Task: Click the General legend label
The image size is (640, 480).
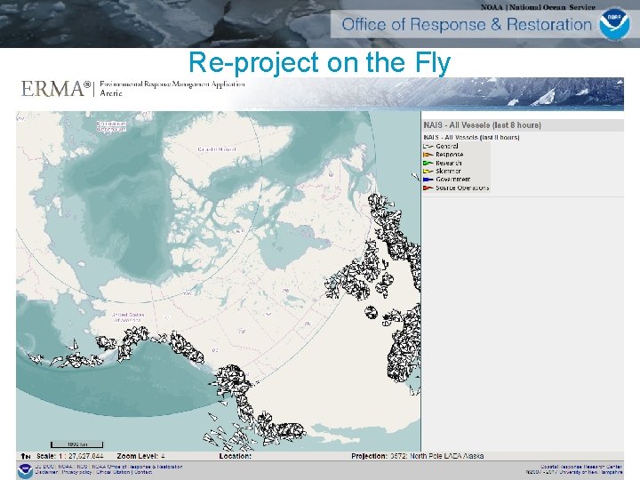Action: coord(447,146)
